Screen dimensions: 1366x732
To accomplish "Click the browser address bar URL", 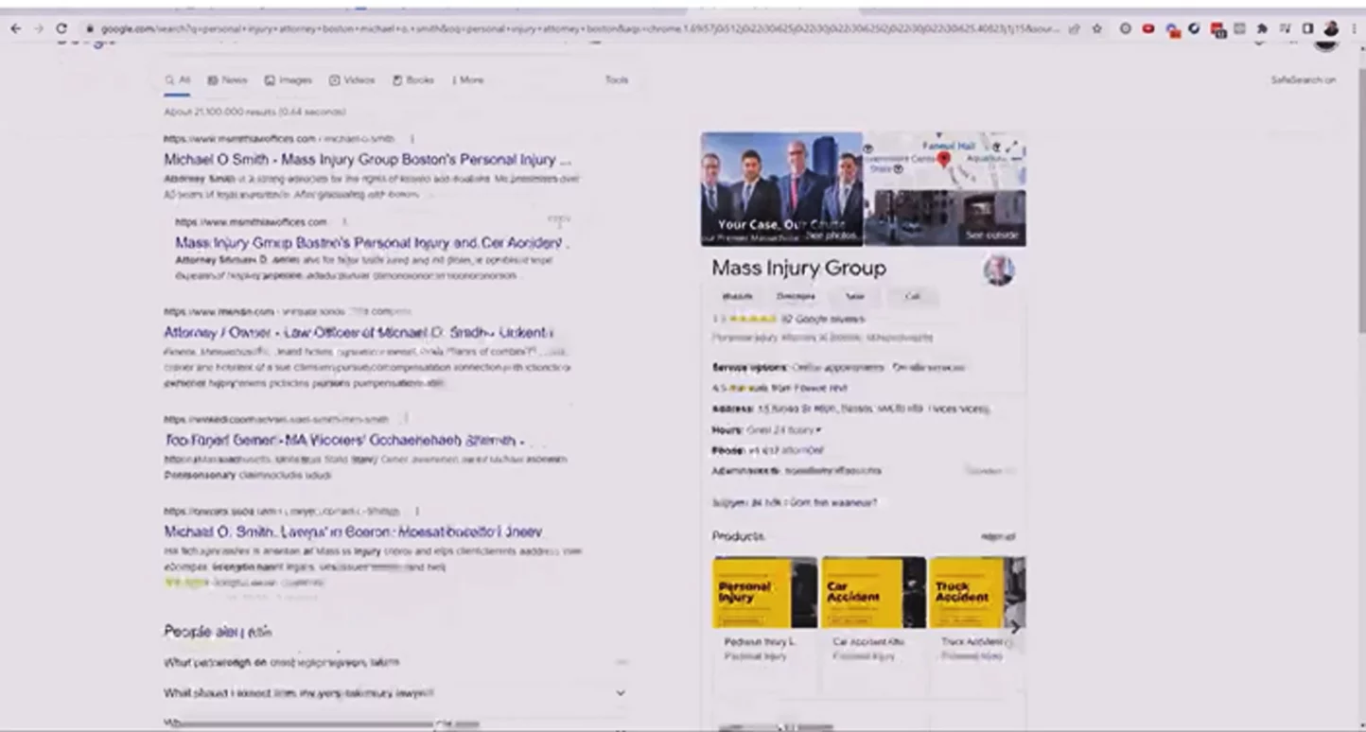I will point(568,29).
